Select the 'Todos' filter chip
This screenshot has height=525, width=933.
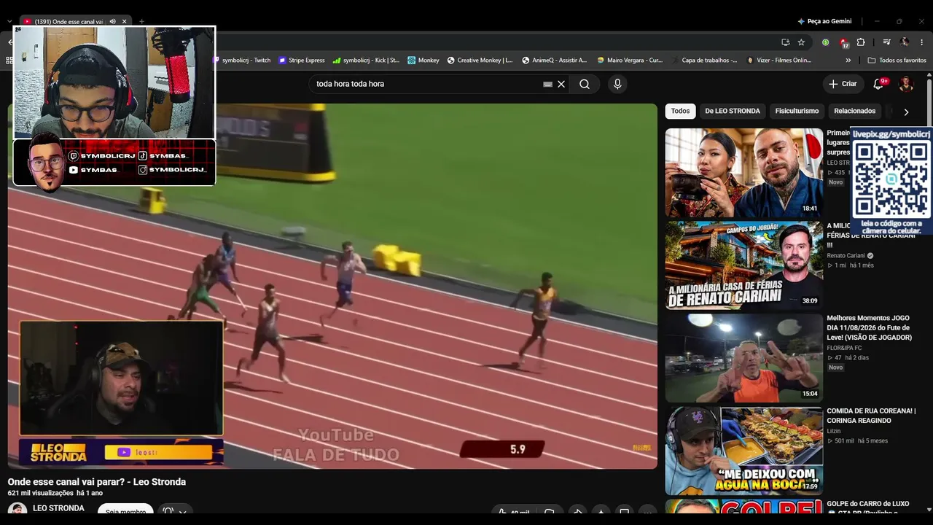pos(680,111)
